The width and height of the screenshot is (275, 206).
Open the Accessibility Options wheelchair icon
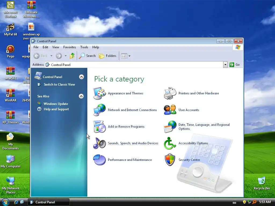tap(170, 143)
